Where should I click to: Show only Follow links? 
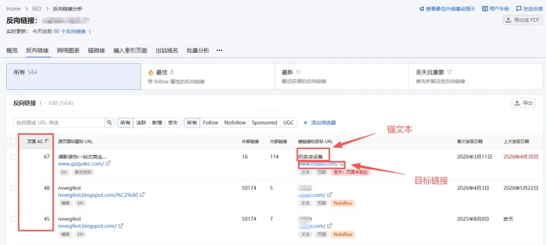point(210,123)
